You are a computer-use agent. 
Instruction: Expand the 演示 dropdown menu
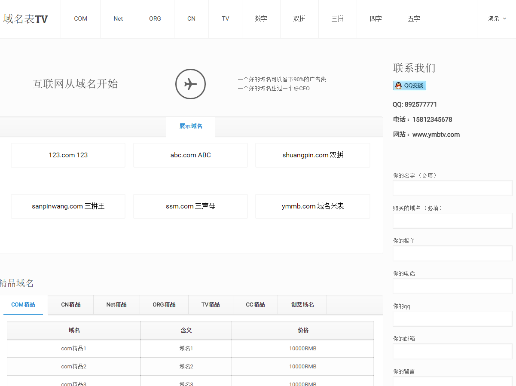click(497, 19)
